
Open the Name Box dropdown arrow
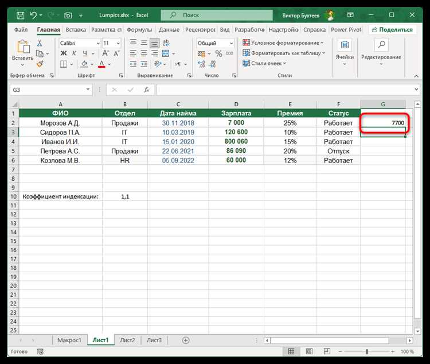click(x=88, y=90)
